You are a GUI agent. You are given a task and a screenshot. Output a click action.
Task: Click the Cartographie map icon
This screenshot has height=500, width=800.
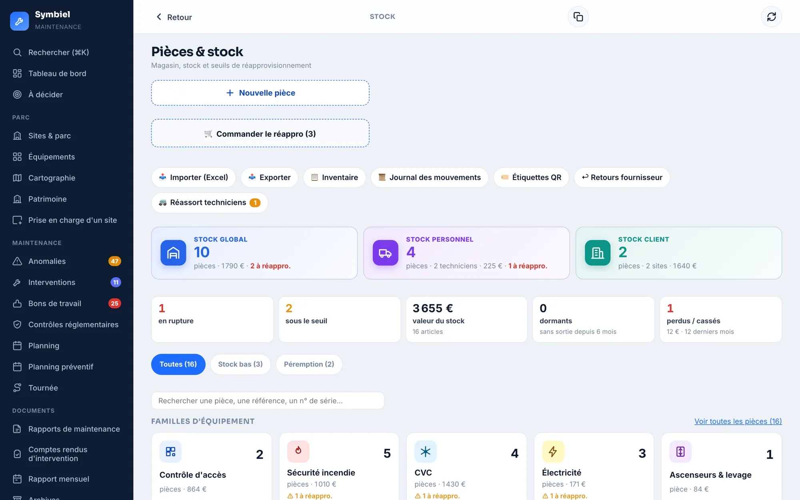click(17, 178)
